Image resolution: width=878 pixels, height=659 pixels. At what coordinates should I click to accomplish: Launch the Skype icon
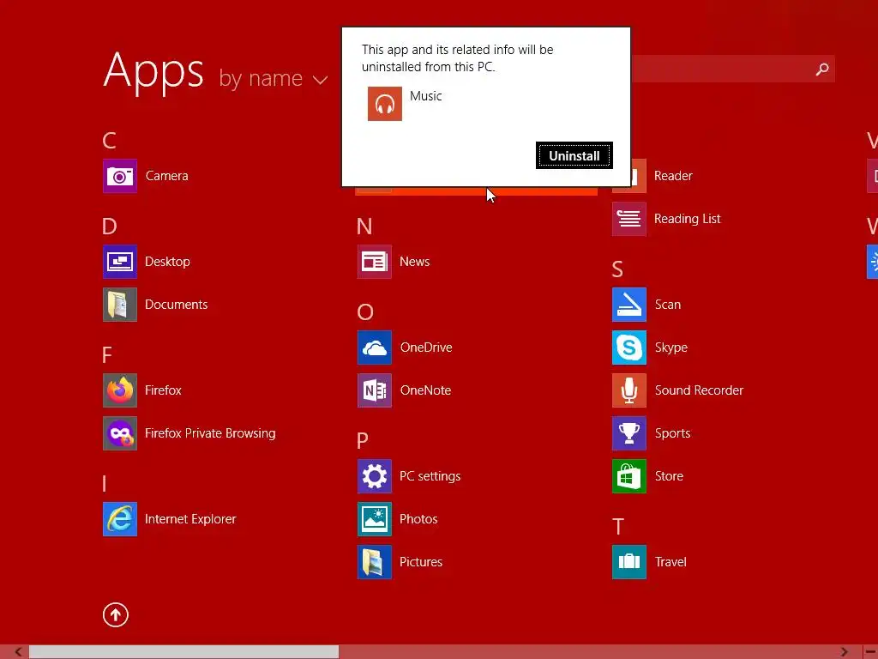tap(629, 348)
